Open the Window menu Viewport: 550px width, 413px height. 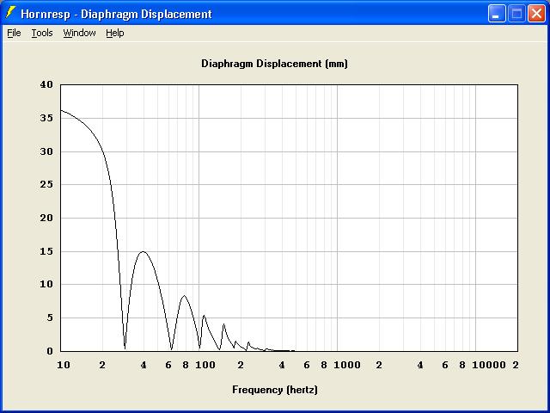coord(79,33)
